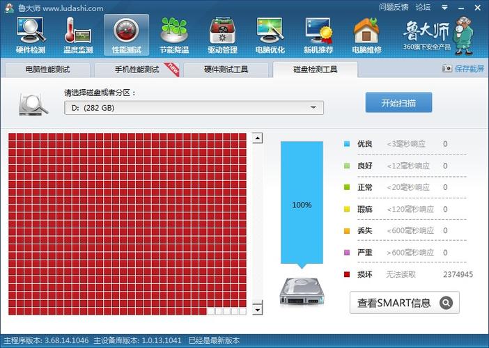Click 已经是最新版本 status text
489x348 pixels.
point(214,340)
